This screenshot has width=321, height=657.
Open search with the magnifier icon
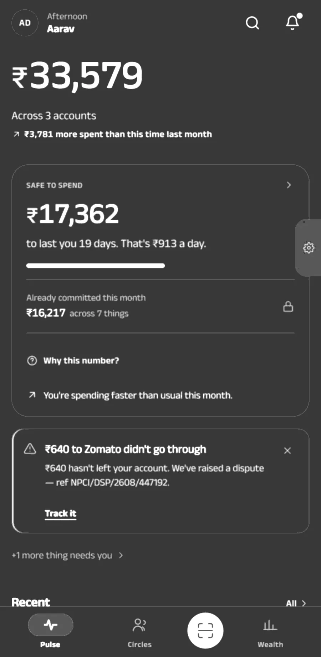(x=253, y=23)
